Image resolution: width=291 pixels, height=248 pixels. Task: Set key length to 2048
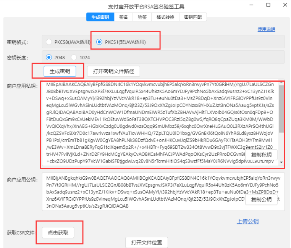tap(49, 57)
